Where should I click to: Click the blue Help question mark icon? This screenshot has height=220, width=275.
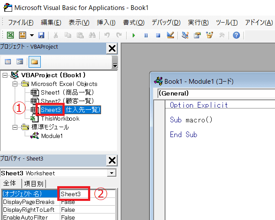[236, 36]
